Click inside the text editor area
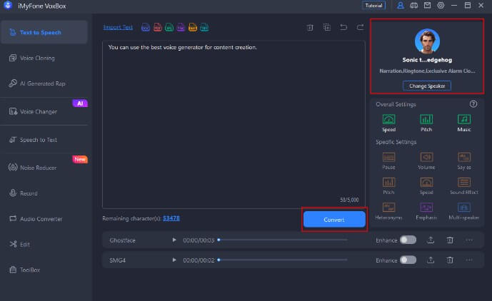The height and width of the screenshot is (301, 492). coord(234,124)
